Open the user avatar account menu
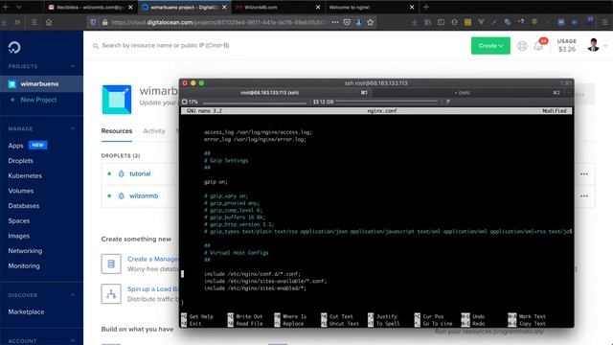The width and height of the screenshot is (613, 345). (x=593, y=45)
